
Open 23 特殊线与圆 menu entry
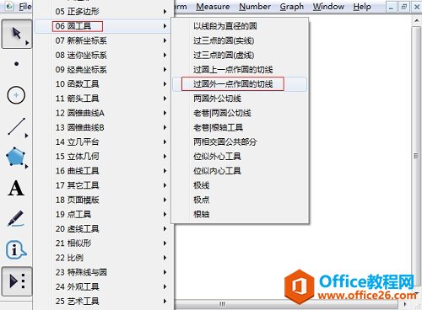102,272
